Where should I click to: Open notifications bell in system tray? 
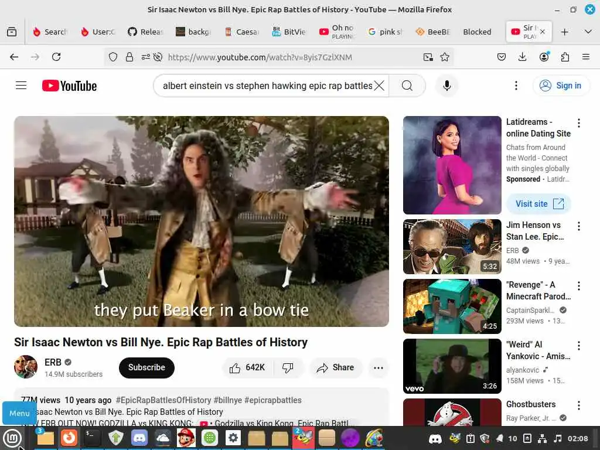[499, 438]
